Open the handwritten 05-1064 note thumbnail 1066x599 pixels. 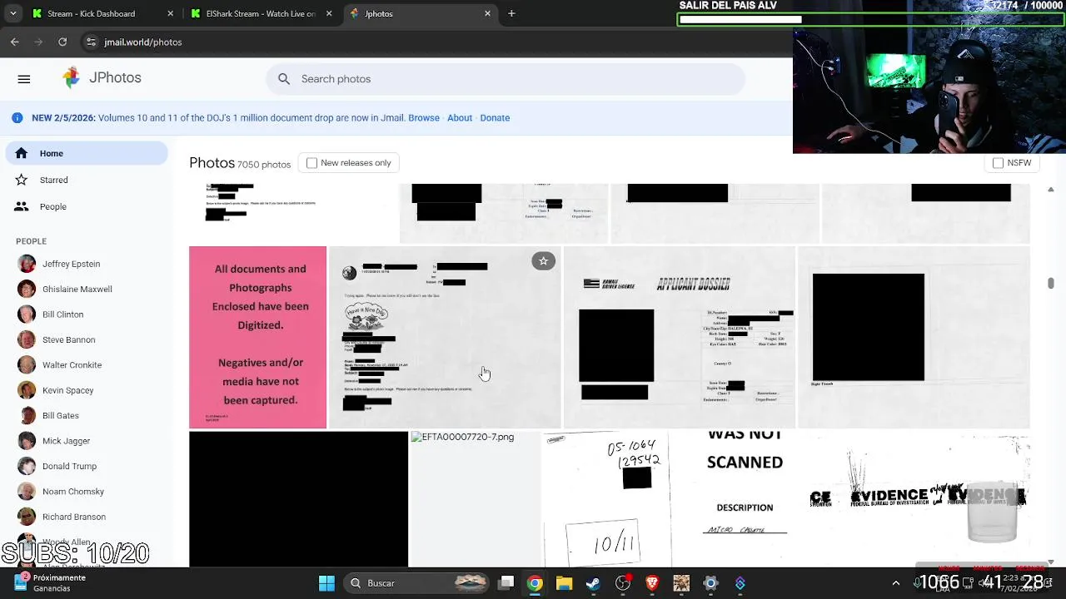click(606, 499)
